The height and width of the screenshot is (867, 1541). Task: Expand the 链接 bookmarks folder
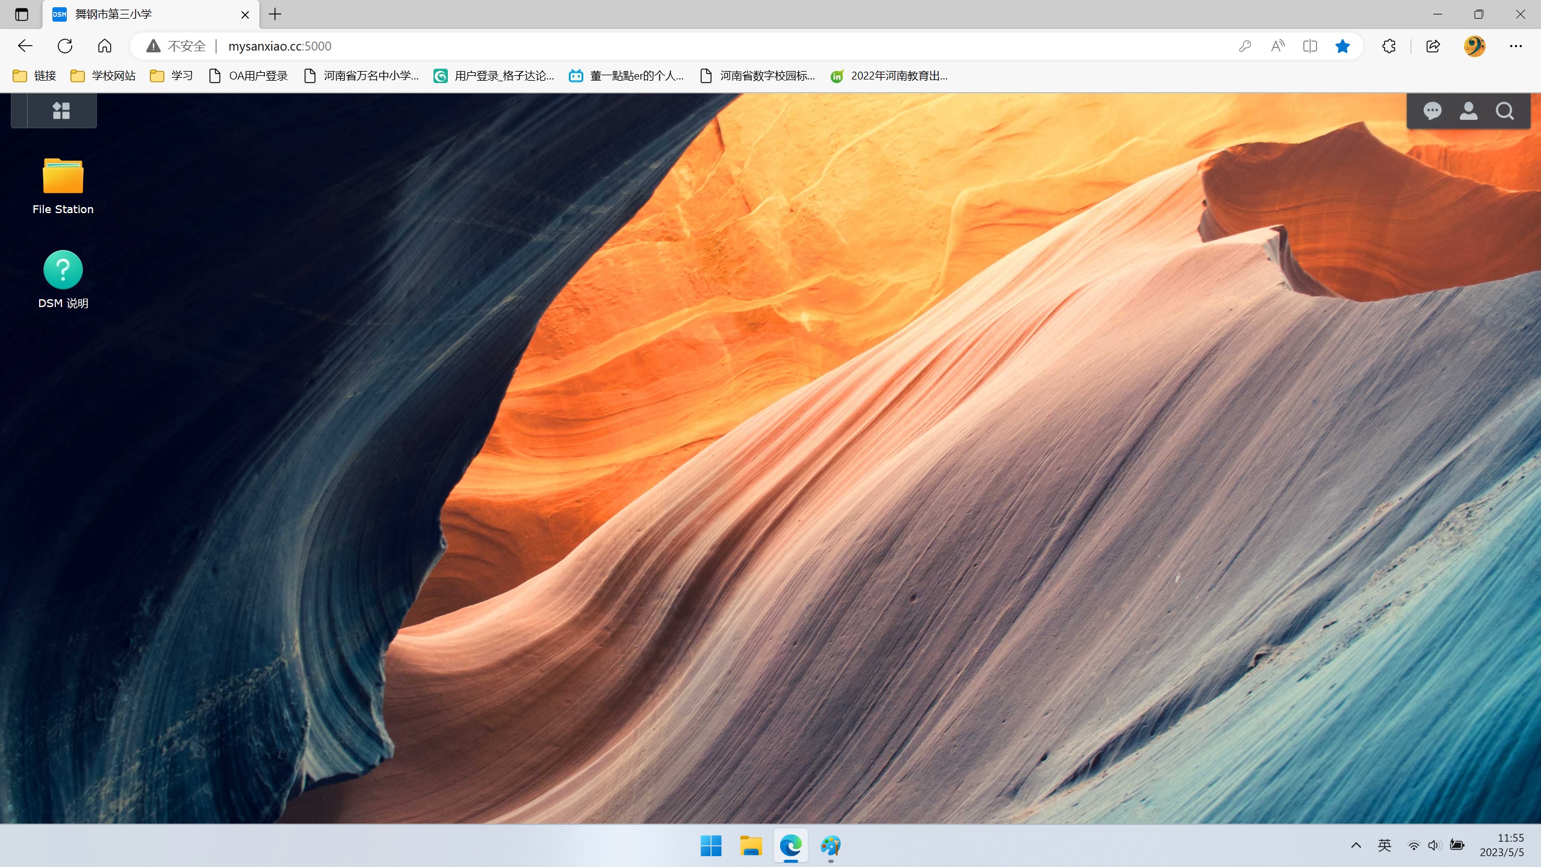pyautogui.click(x=35, y=76)
